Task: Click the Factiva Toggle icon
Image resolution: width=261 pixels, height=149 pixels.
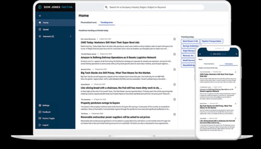Action: tap(40, 118)
